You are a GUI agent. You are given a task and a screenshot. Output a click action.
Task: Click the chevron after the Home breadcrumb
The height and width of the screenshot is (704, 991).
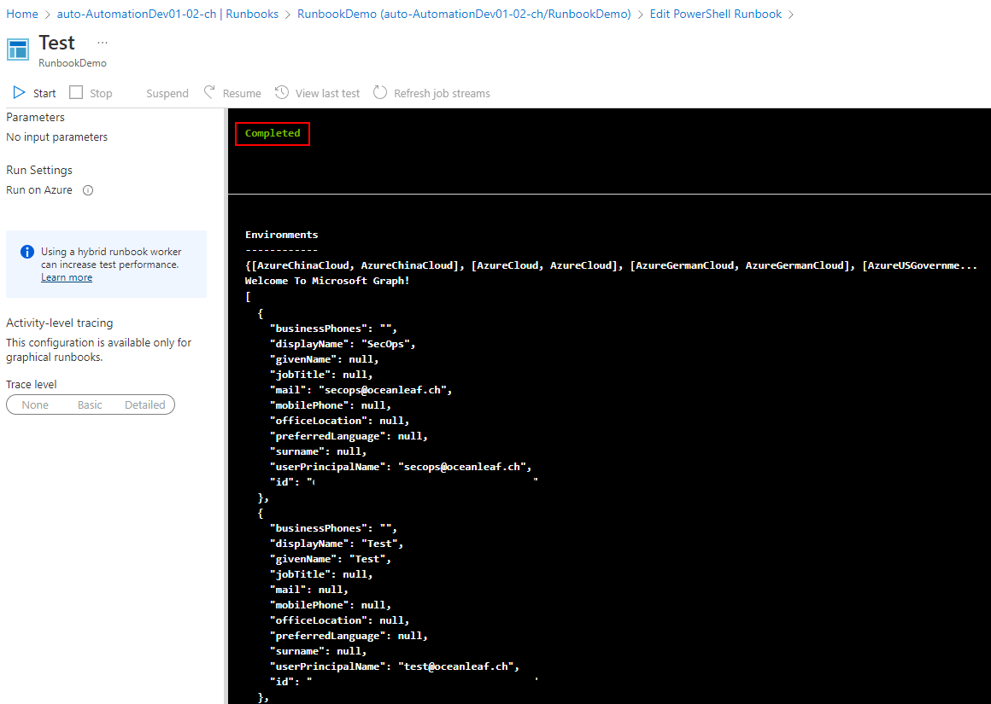(x=47, y=14)
